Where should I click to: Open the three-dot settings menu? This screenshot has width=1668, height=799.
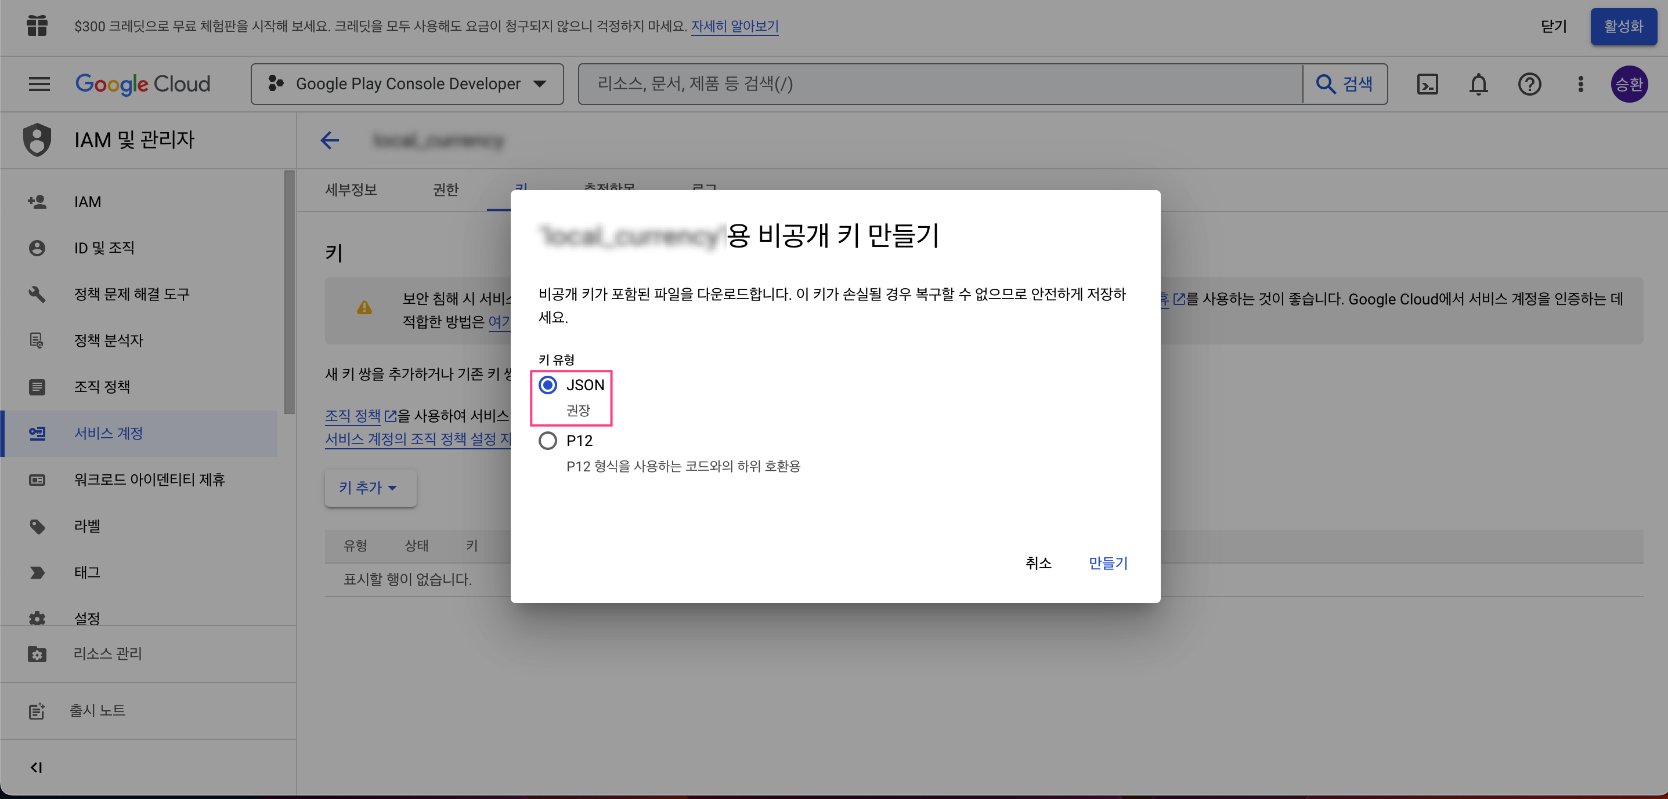(1580, 84)
